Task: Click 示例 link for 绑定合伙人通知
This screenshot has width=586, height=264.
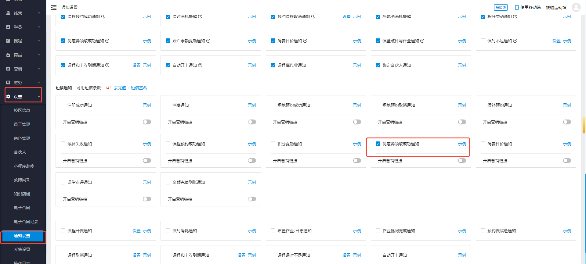Action: pos(462,65)
